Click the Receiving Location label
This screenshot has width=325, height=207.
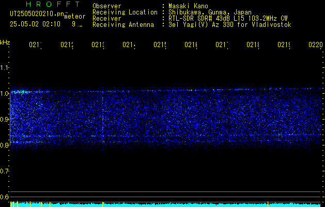[125, 12]
